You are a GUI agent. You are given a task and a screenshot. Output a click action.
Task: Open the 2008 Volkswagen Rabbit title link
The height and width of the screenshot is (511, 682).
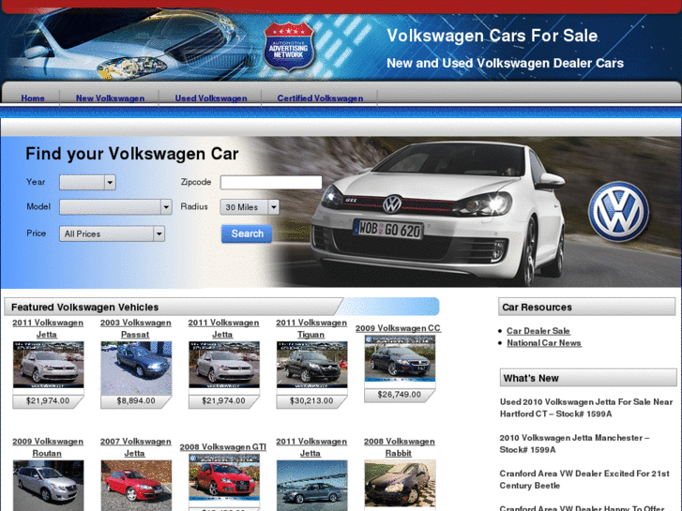point(400,447)
